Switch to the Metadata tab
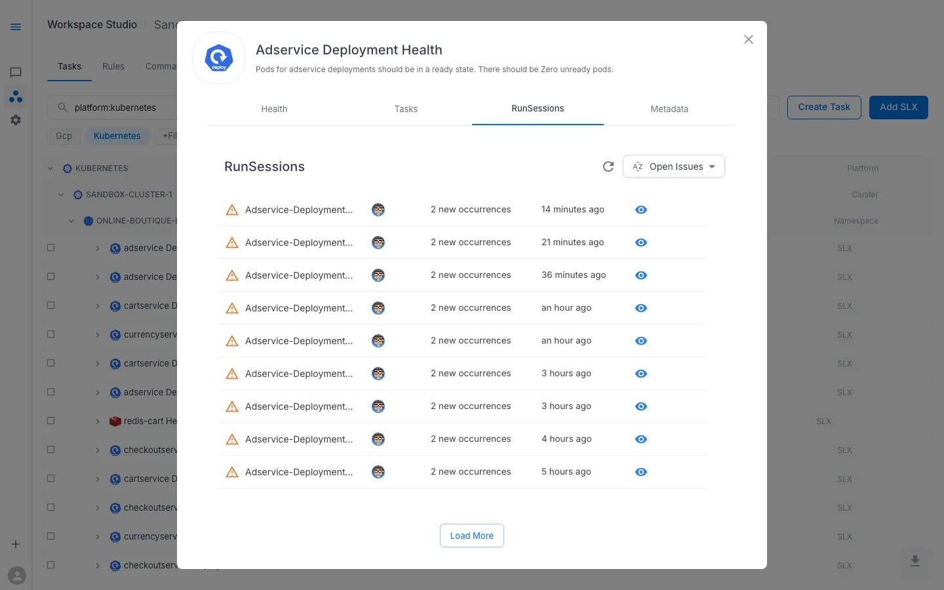 (669, 109)
